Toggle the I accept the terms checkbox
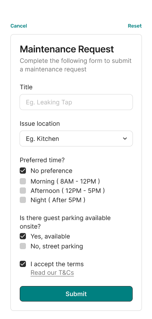The image size is (152, 319). (23, 264)
